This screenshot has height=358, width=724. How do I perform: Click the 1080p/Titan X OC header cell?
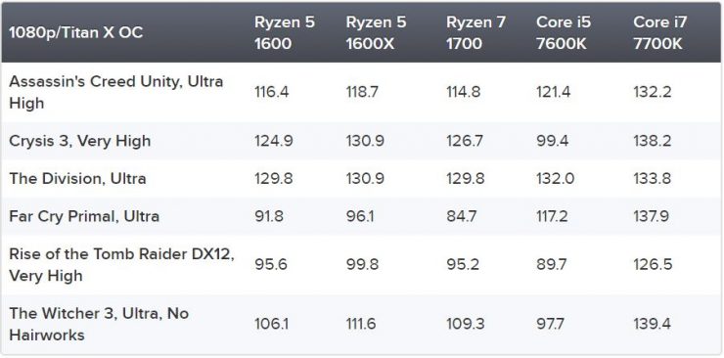point(75,32)
